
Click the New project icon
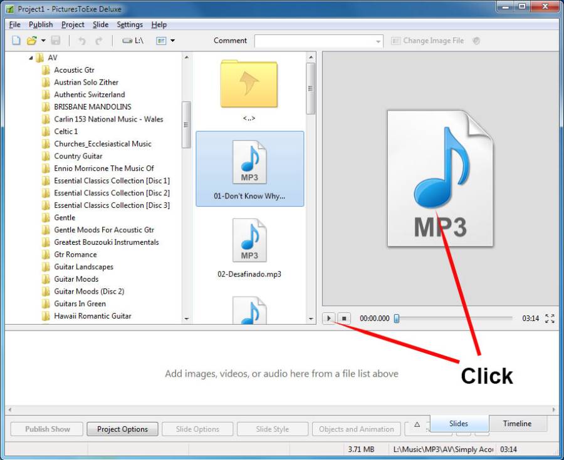[17, 41]
